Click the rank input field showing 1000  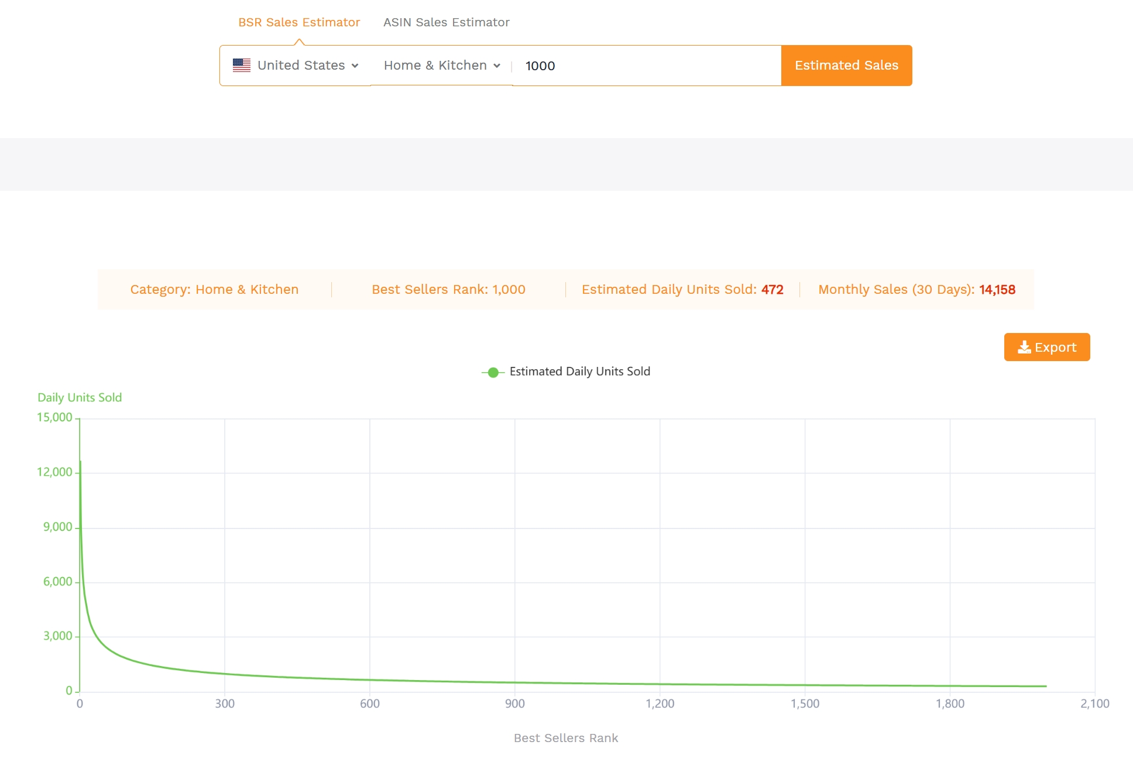(647, 66)
